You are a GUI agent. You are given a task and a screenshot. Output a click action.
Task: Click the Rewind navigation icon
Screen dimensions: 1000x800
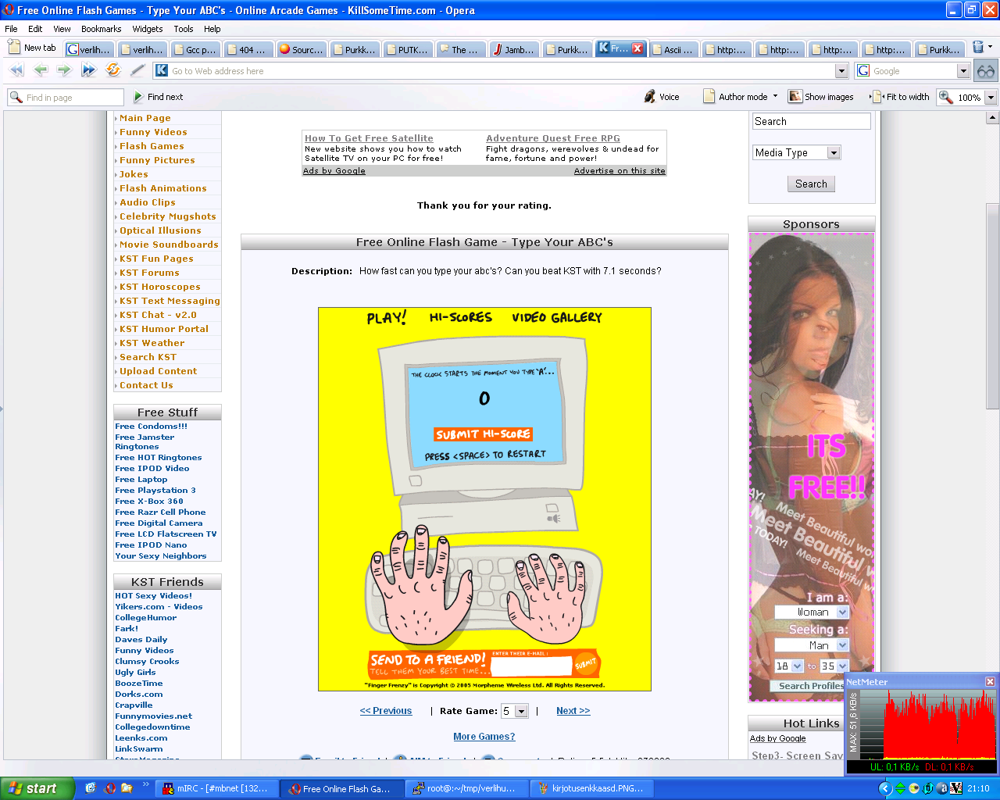pyautogui.click(x=16, y=70)
